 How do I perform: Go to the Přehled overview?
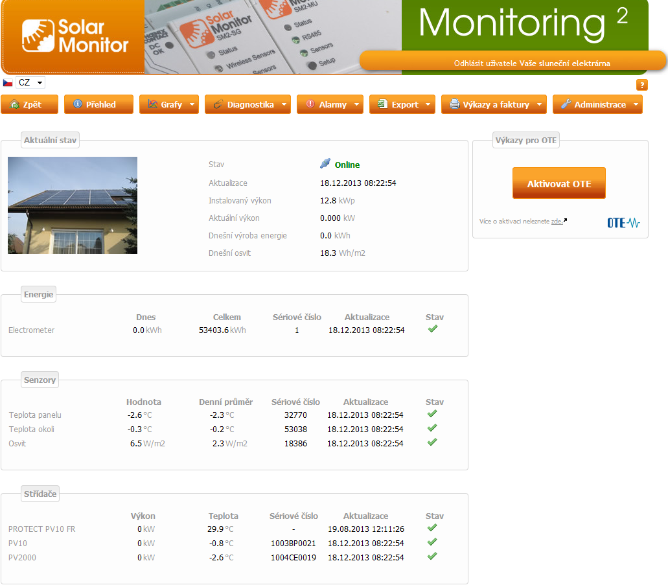(x=98, y=105)
